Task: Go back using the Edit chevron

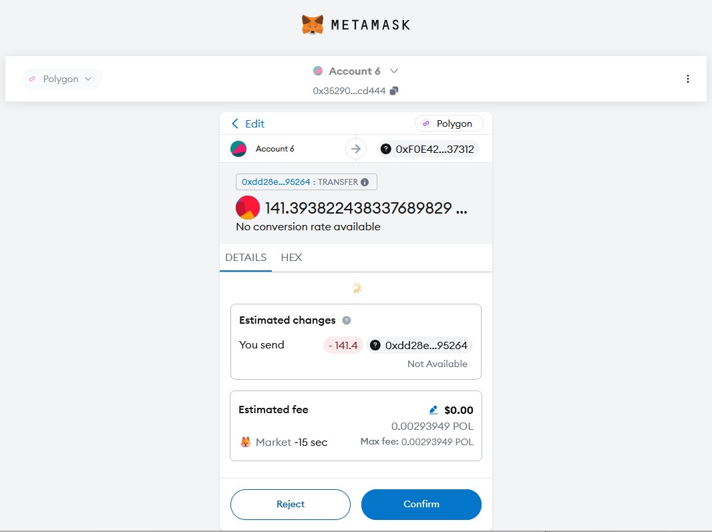Action: [235, 123]
